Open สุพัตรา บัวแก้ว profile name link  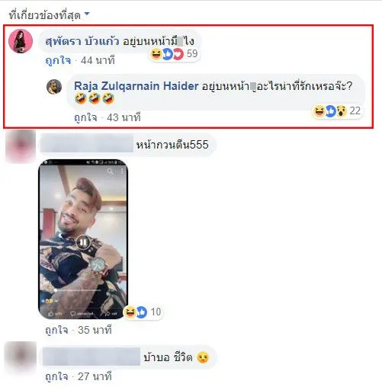pyautogui.click(x=82, y=41)
